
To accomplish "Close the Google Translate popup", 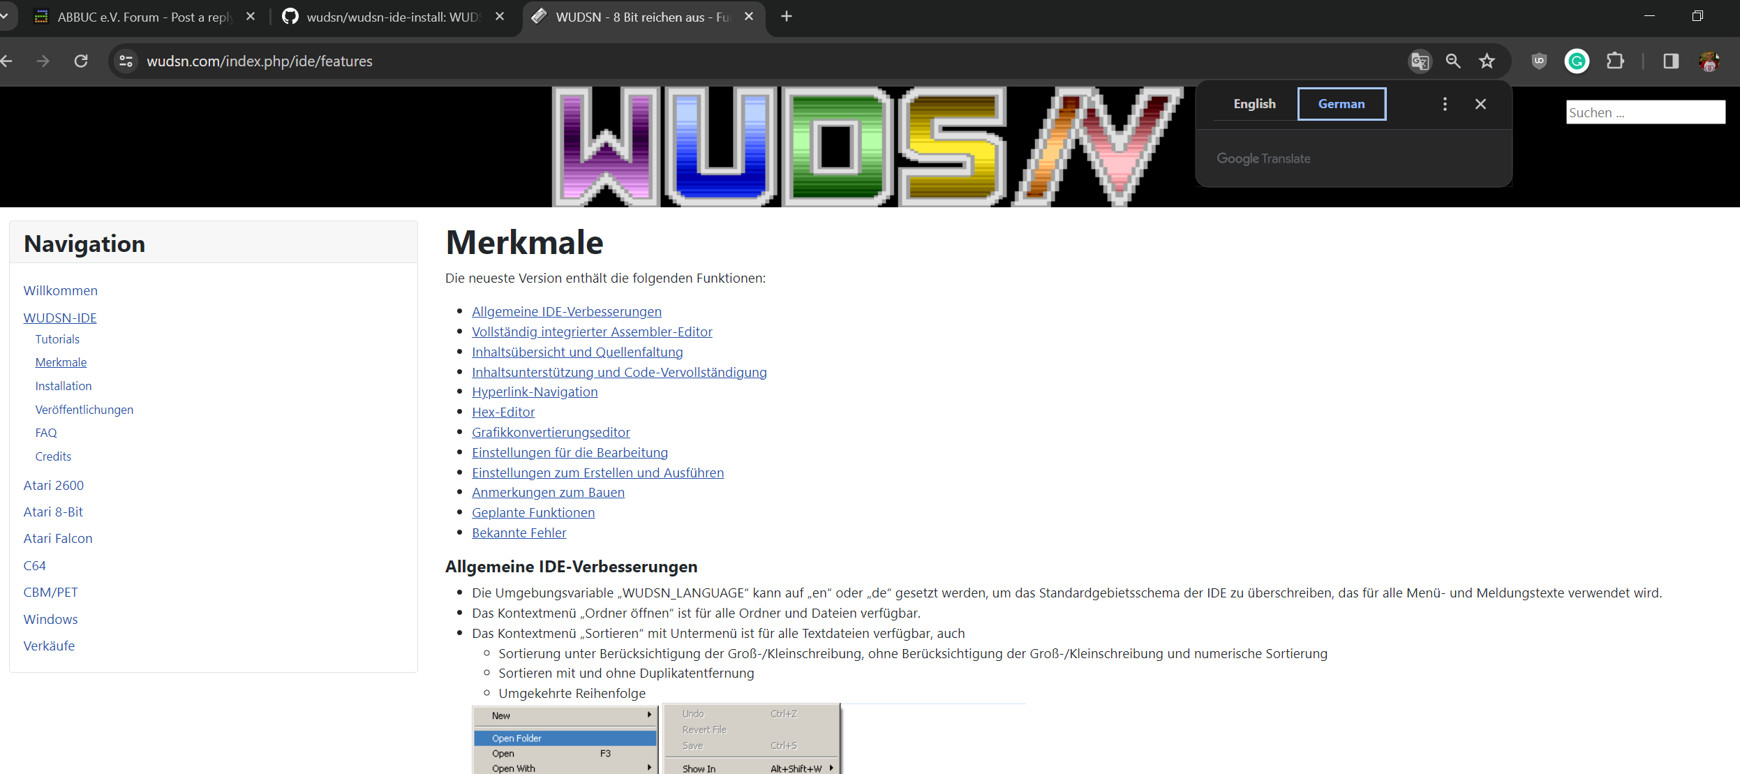I will 1480,104.
